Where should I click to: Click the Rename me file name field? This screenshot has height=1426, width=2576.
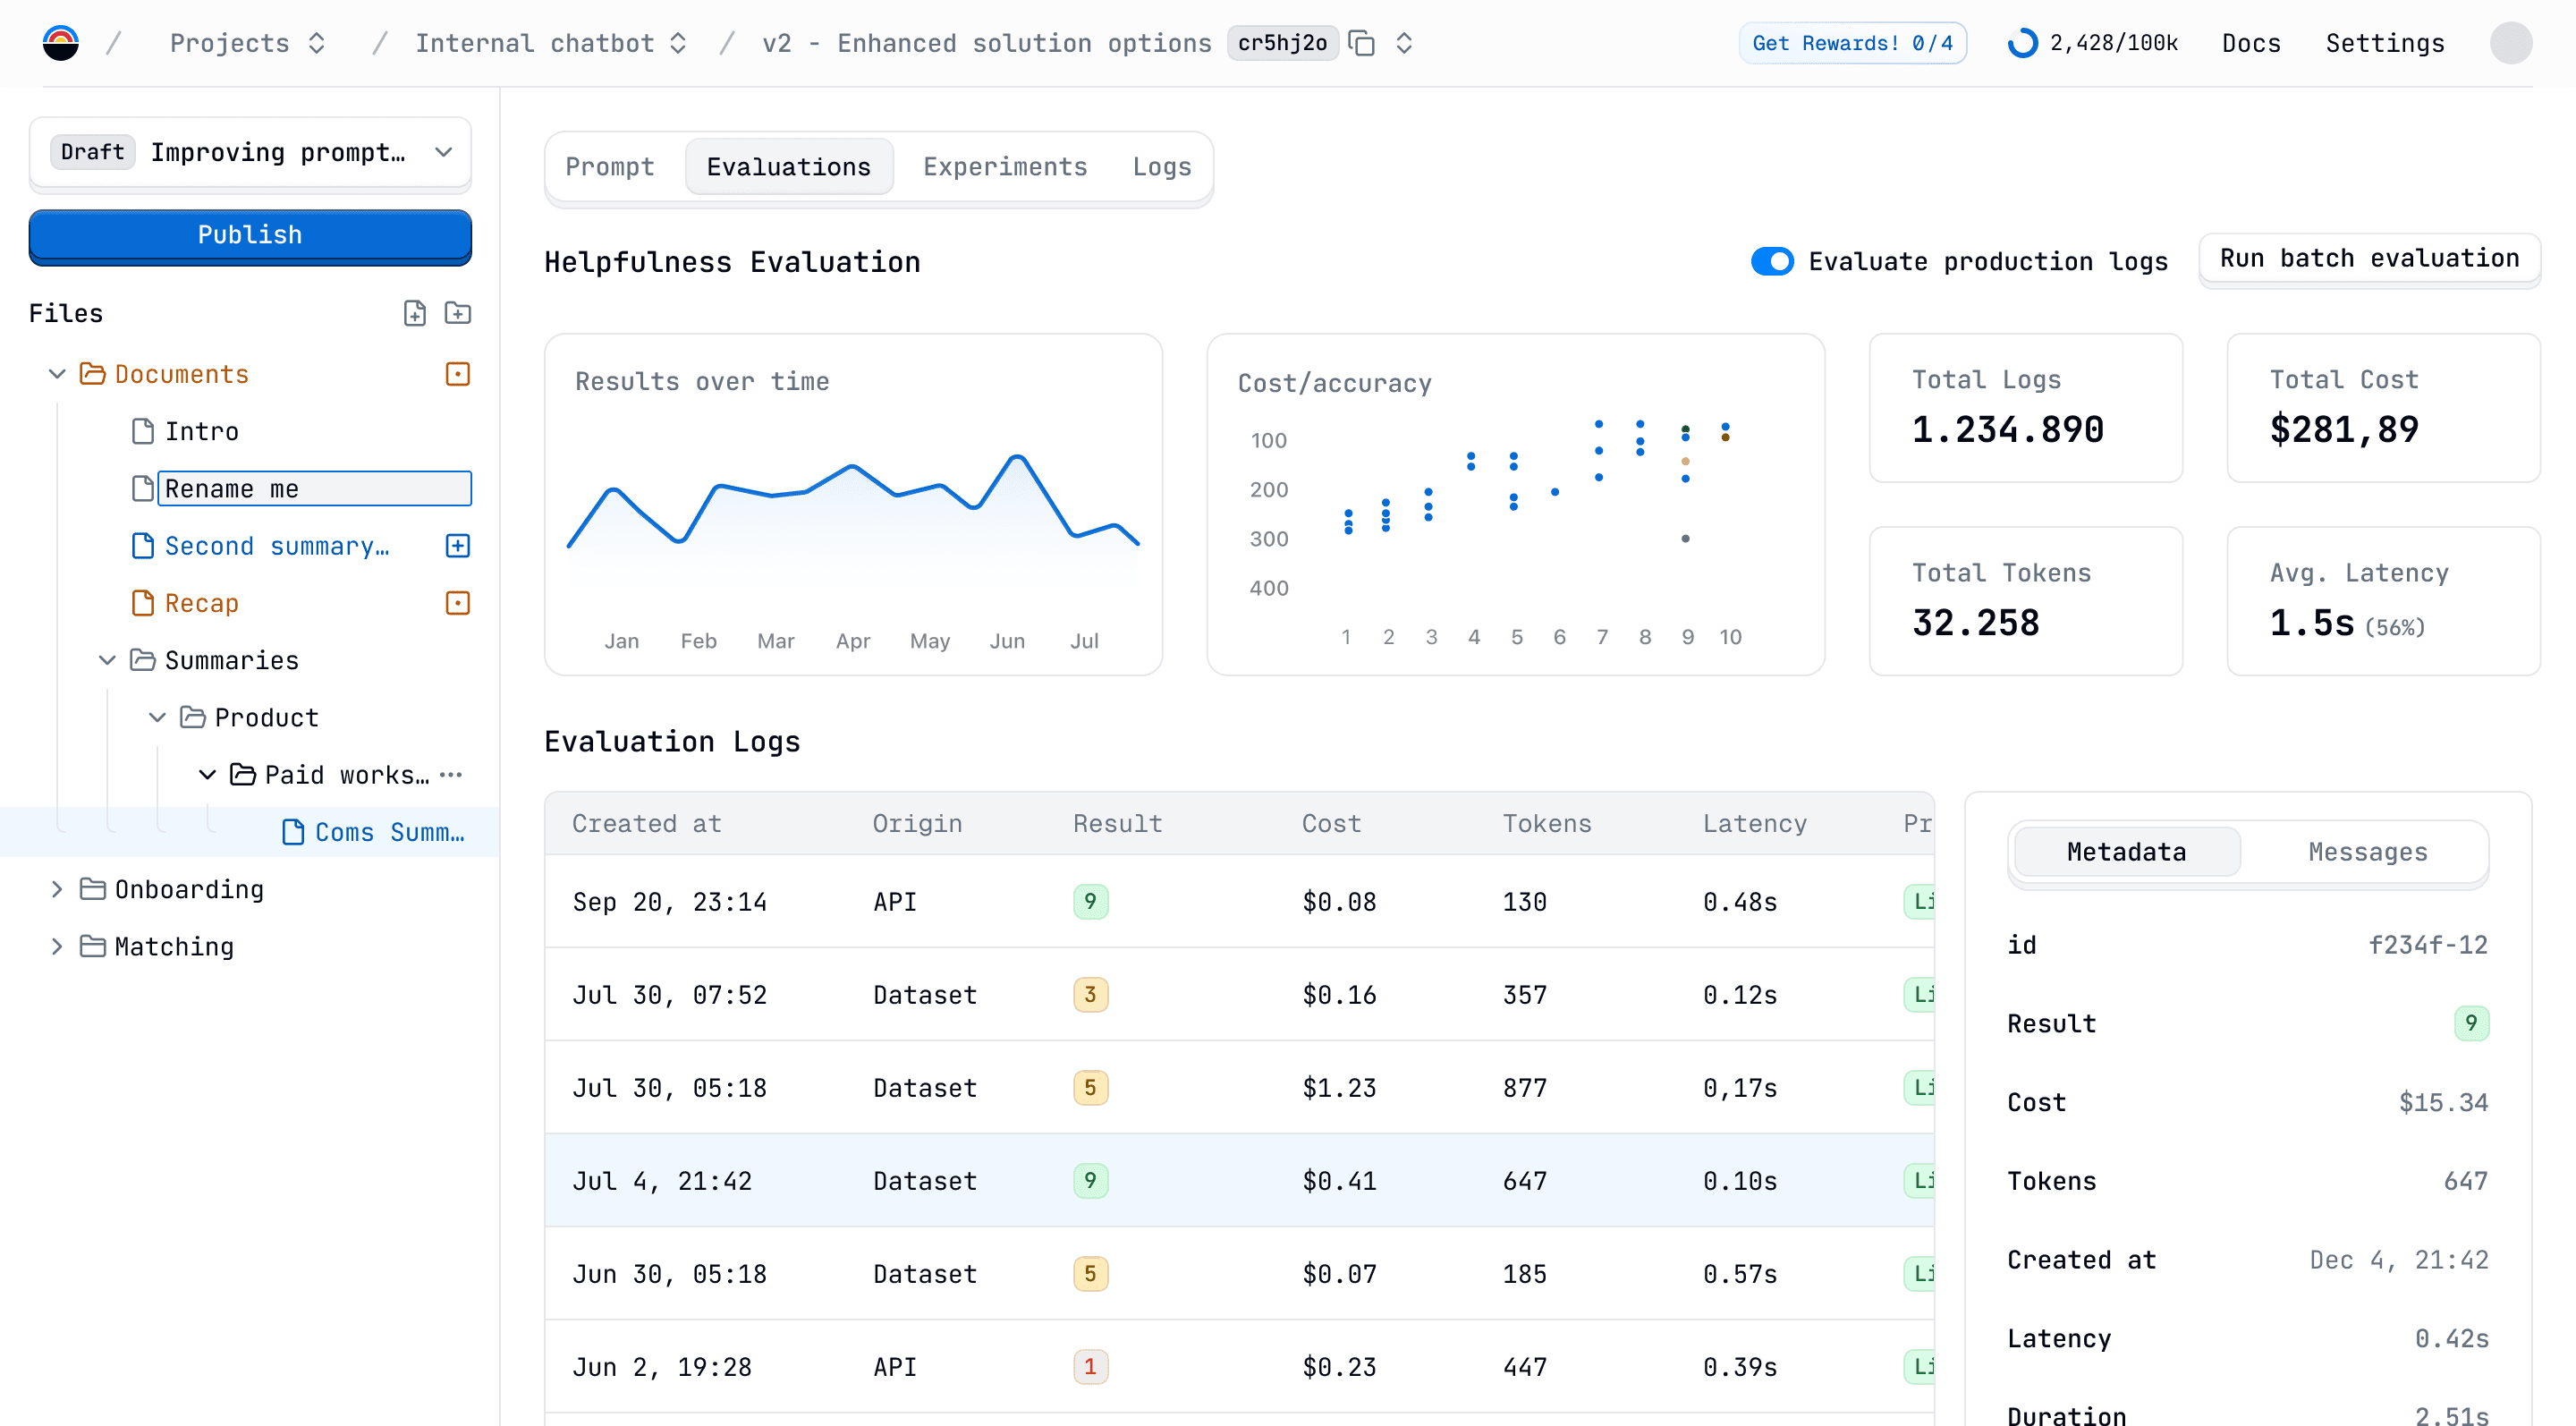pos(314,489)
